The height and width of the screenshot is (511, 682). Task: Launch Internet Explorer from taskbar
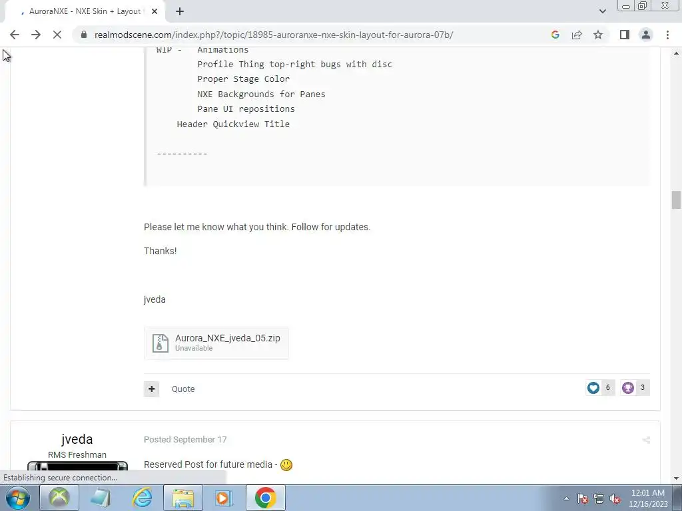[x=142, y=498]
